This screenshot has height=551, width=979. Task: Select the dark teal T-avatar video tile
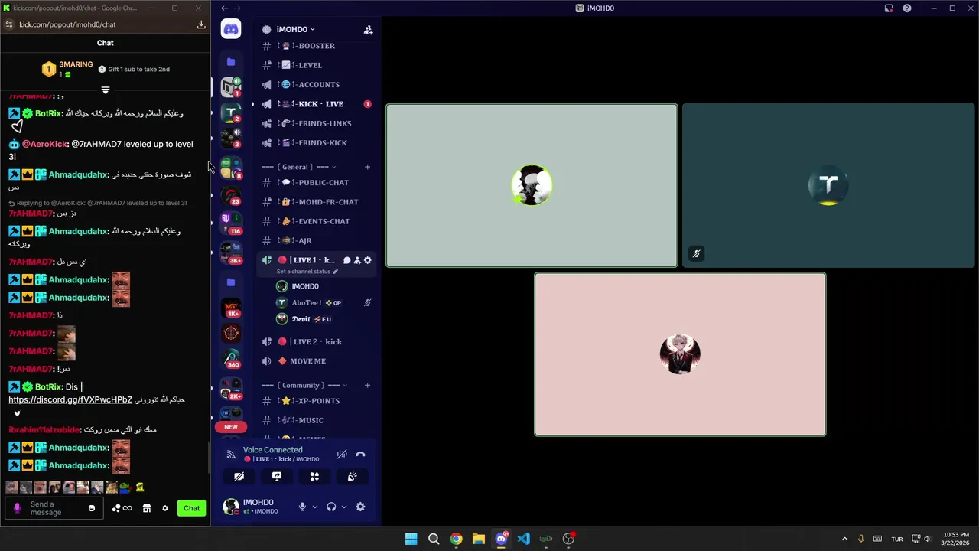tap(828, 186)
